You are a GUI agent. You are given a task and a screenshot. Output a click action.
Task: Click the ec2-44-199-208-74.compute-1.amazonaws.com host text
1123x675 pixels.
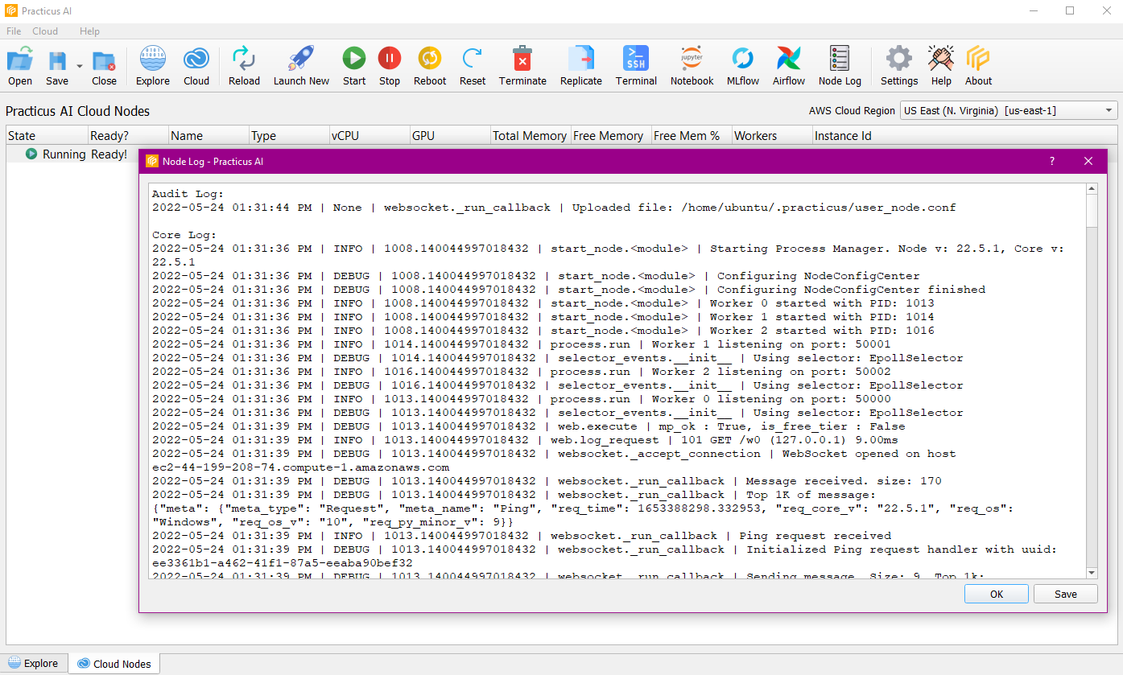pyautogui.click(x=300, y=467)
